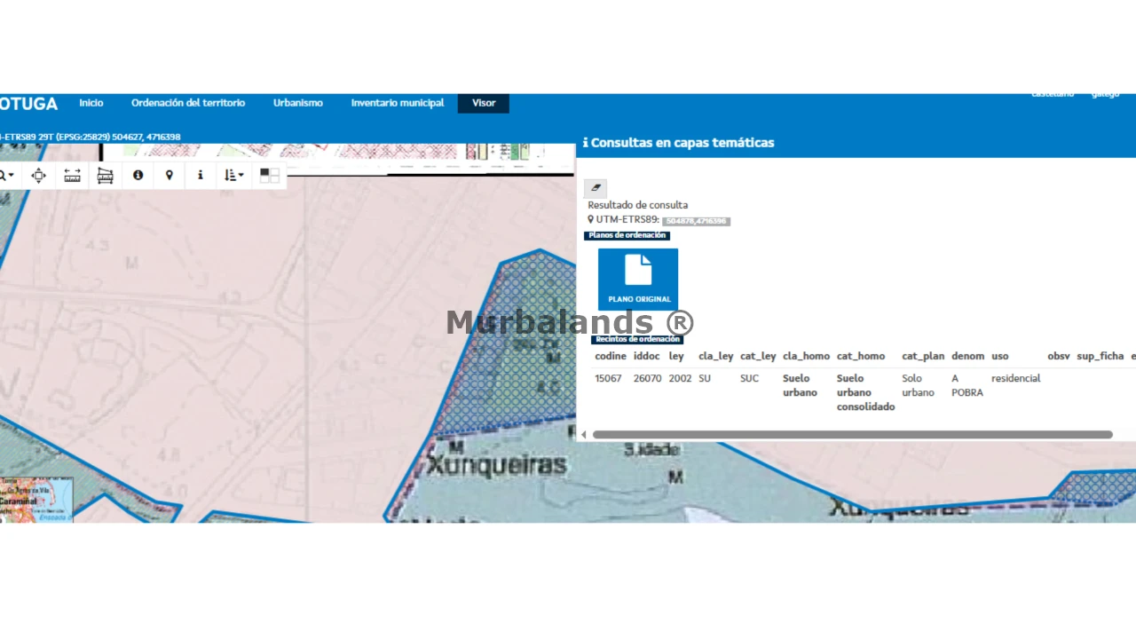Select the distance measurement ruler tool
This screenshot has height=639, width=1136.
[72, 176]
